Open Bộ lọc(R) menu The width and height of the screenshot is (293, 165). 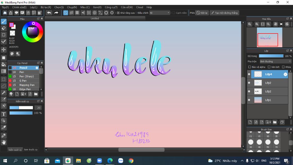46,7
